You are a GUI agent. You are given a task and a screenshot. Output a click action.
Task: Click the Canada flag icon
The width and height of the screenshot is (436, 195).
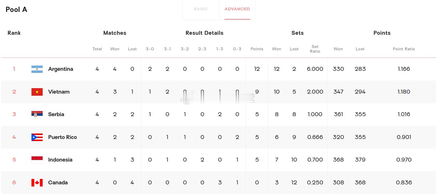pos(37,183)
